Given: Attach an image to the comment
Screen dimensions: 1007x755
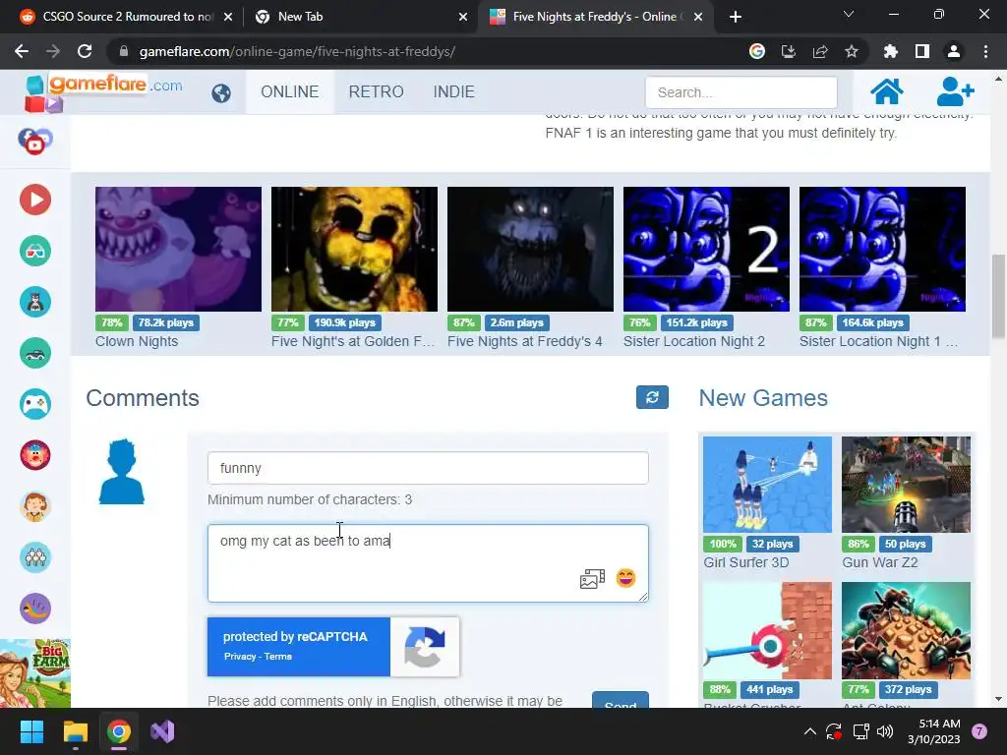Looking at the screenshot, I should tap(592, 578).
